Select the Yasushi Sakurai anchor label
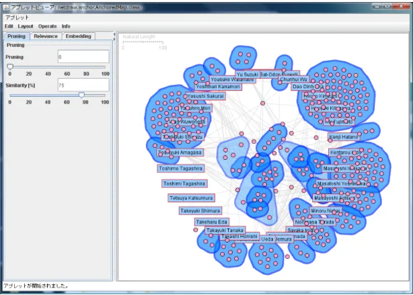413x295 pixels. [x=205, y=96]
